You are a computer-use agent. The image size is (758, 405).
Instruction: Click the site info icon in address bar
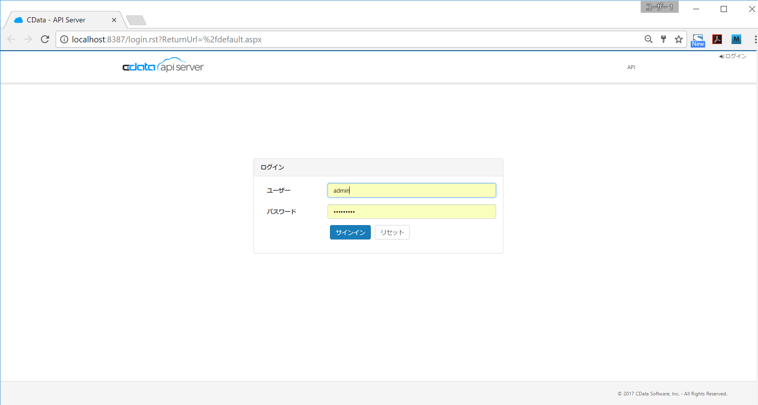point(64,39)
